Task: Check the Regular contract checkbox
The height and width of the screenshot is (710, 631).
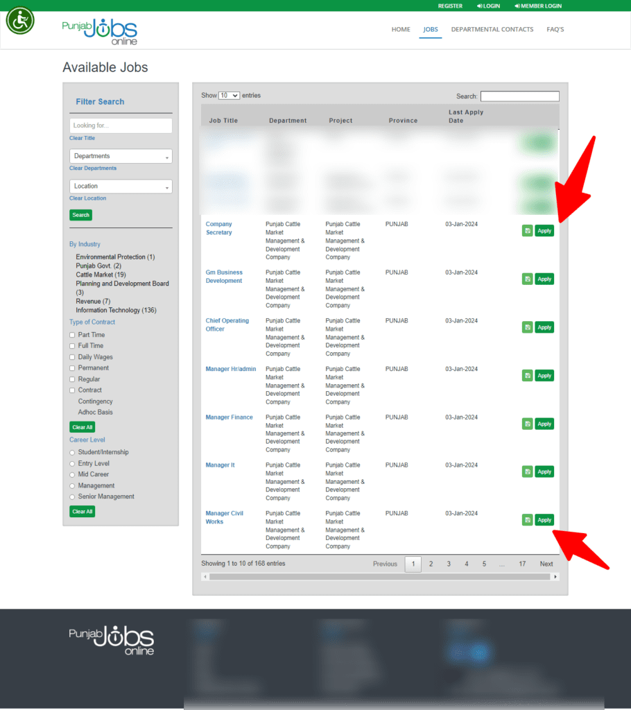Action: tap(72, 379)
